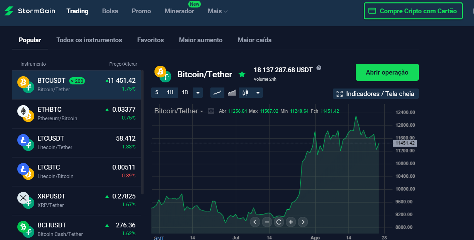Click Compre Cripto com Cartão button
Viewport: 474px width, 240px height.
pos(413,11)
